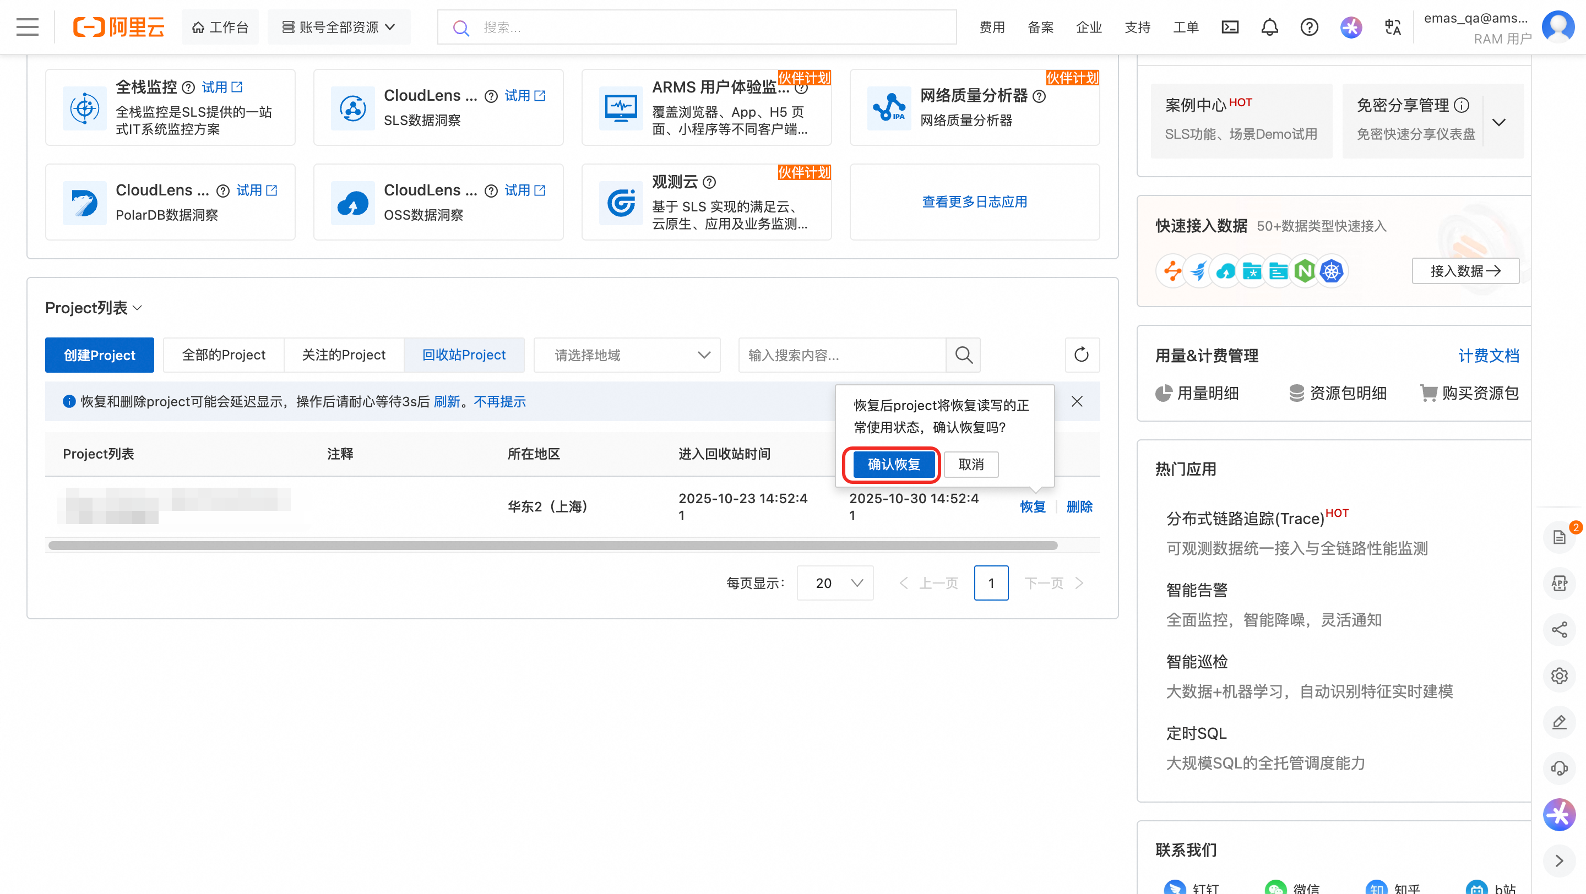Open the hamburger navigation menu
This screenshot has width=1586, height=894.
(x=27, y=27)
